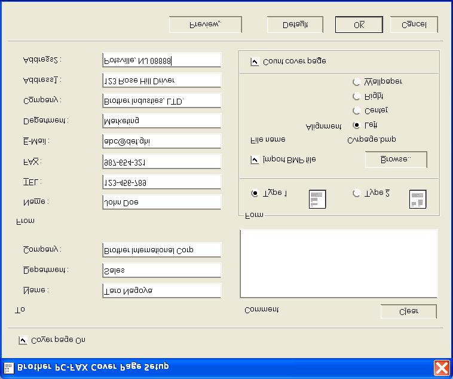Click the Department field containing Sales
Image resolution: width=453 pixels, height=379 pixels.
coord(162,270)
